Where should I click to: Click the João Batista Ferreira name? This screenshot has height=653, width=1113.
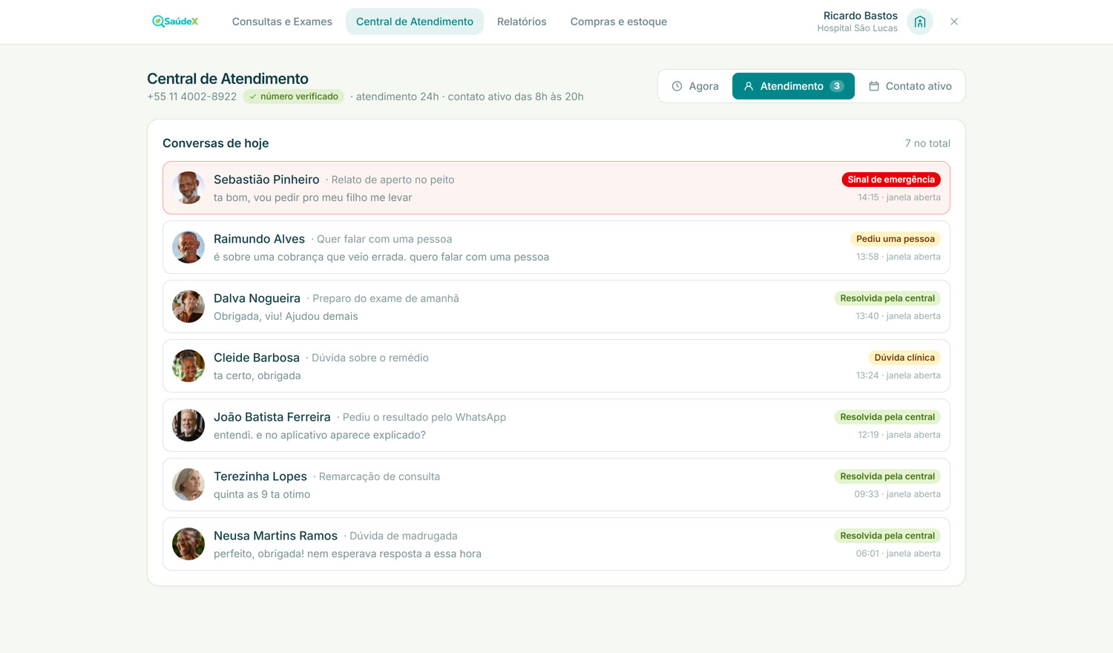tap(272, 417)
